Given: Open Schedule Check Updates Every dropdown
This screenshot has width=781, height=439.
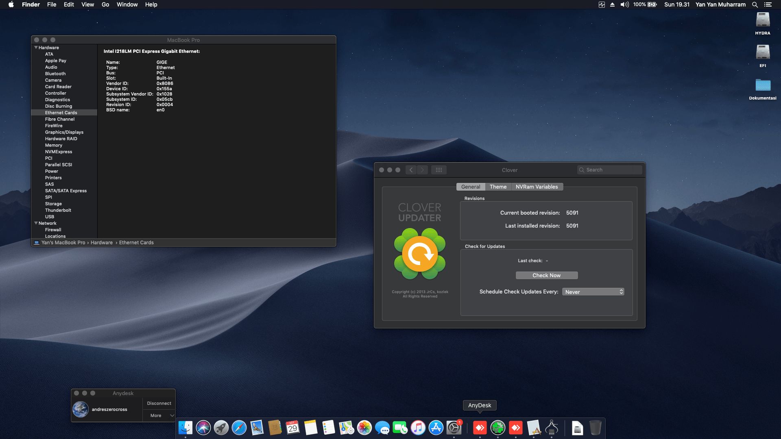Looking at the screenshot, I should [593, 292].
